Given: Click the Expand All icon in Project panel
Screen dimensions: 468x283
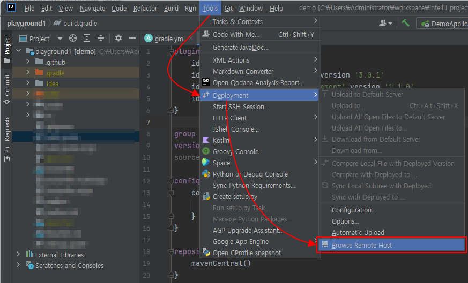Looking at the screenshot, I should click(87, 38).
